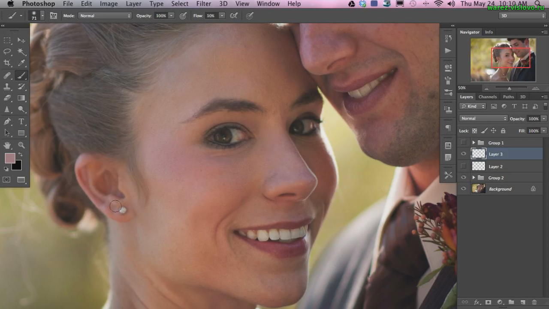The image size is (549, 309).
Task: Show Layer 2 via its visibility box
Action: (x=463, y=166)
